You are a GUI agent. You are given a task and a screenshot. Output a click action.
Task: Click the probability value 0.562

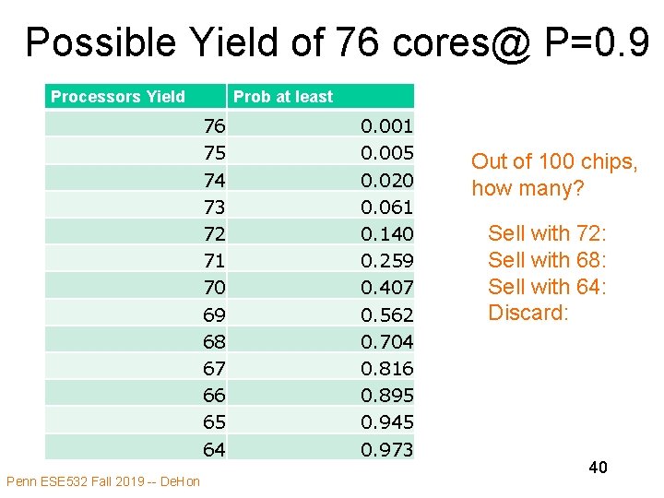(x=387, y=314)
